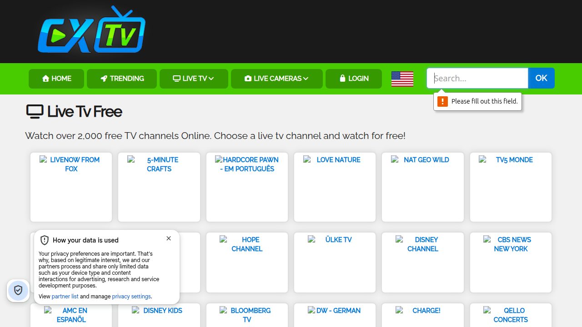This screenshot has width=582, height=327.
Task: Open Hardcore Pawn em Português channel
Action: pyautogui.click(x=247, y=187)
